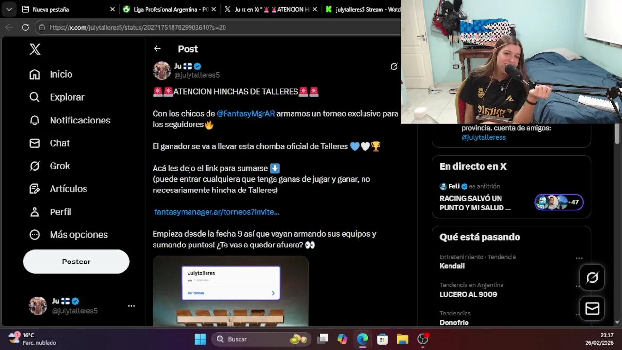Open Ju account avatar in sidebar
Screen dimensions: 622x350
pos(38,306)
